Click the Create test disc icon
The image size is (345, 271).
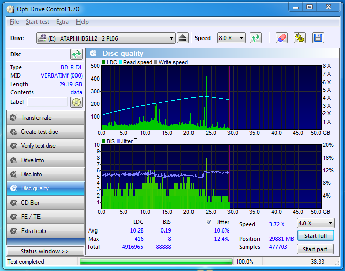tap(13, 132)
